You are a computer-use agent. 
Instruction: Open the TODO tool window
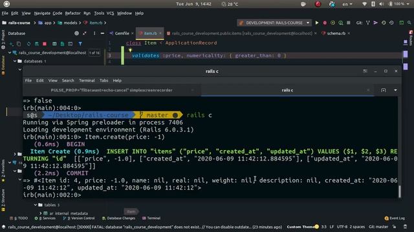click(x=19, y=218)
